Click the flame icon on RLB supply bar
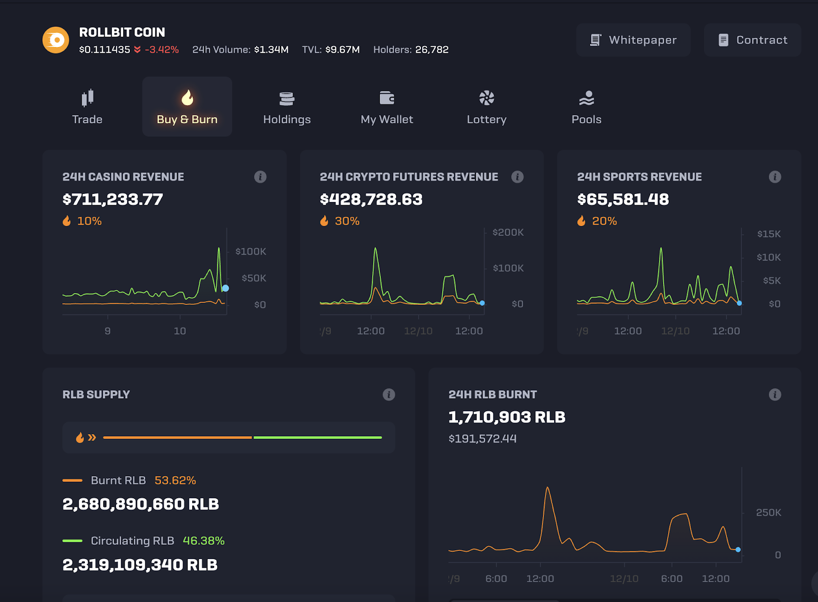Image resolution: width=818 pixels, height=602 pixels. [x=80, y=437]
